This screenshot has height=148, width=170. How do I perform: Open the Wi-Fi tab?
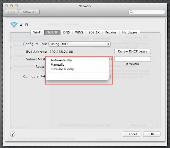coord(37,32)
